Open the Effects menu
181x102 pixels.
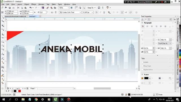click(x=34, y=4)
